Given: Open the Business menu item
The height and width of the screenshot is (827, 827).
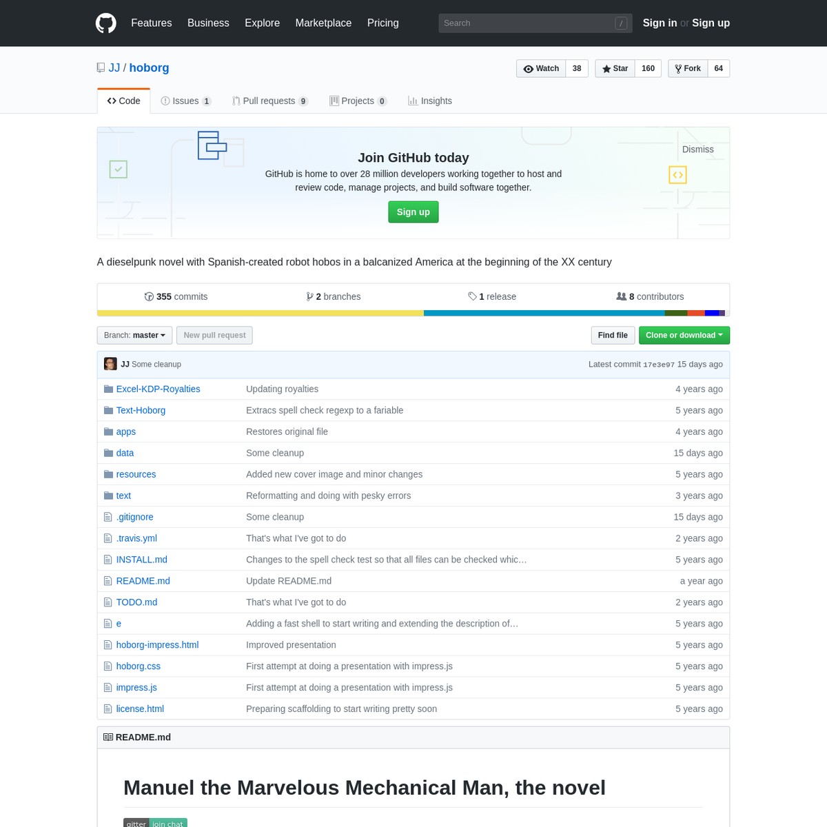Looking at the screenshot, I should [x=208, y=23].
